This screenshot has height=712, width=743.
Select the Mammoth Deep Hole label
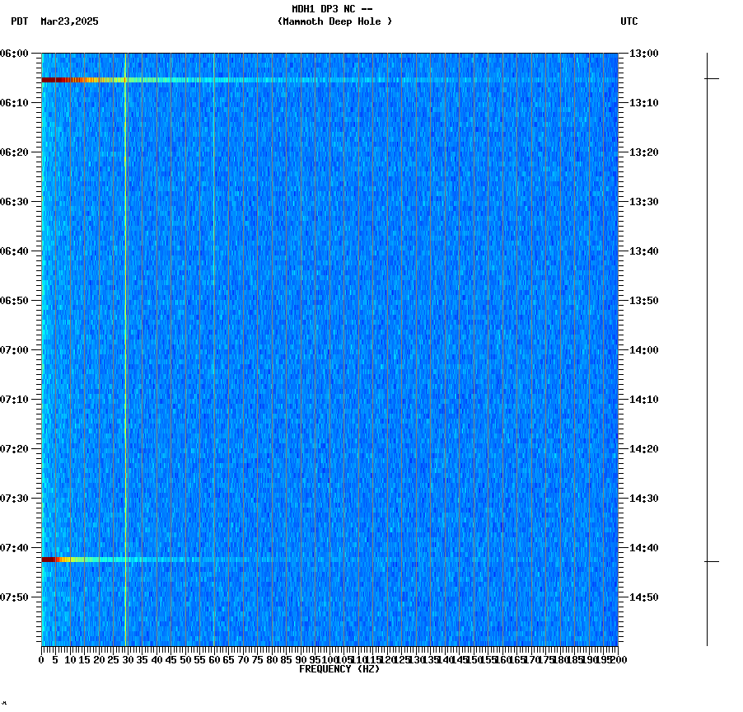(x=334, y=22)
